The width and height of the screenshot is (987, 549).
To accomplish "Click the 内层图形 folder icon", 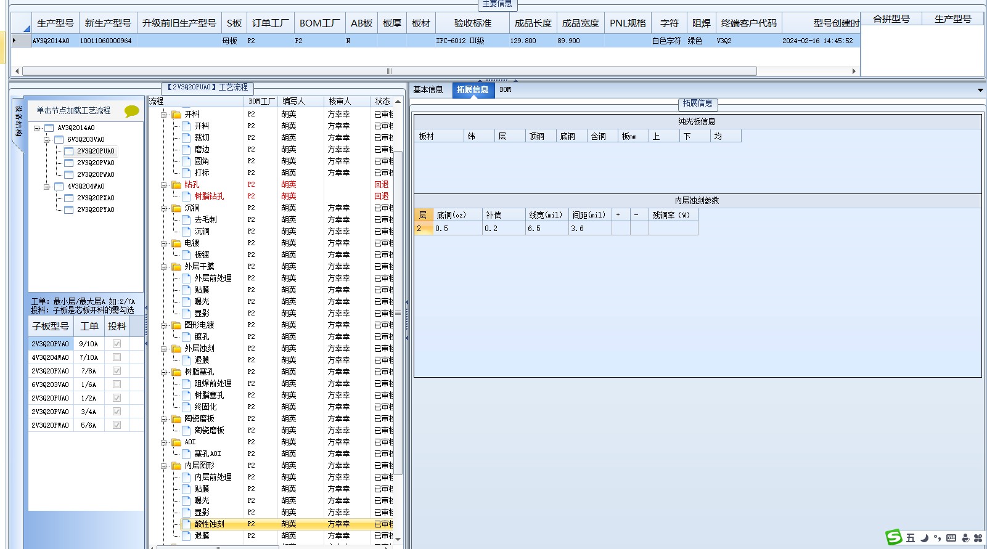I will [x=176, y=466].
